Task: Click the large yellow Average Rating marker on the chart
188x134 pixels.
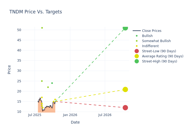Action: (125, 90)
